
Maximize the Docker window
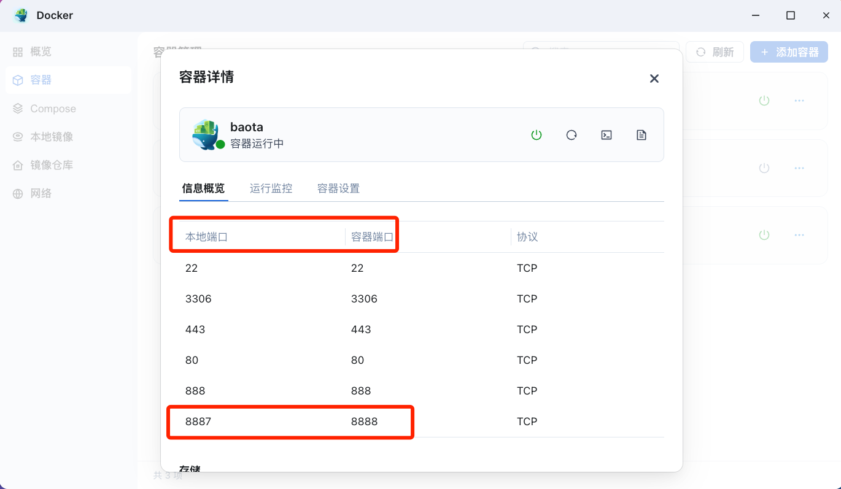[791, 15]
